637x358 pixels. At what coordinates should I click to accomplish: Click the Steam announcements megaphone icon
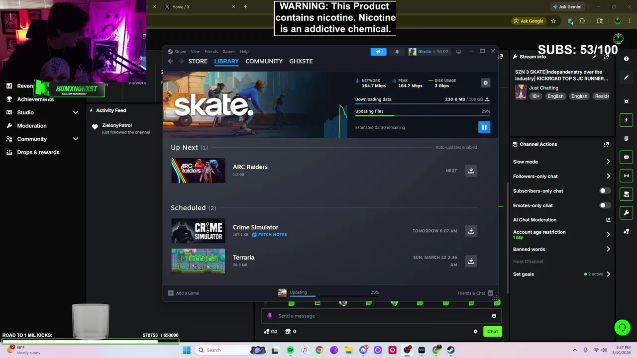pos(378,52)
